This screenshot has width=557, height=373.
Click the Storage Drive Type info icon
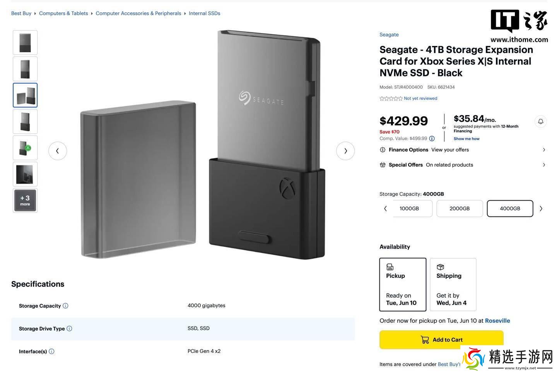(x=69, y=329)
